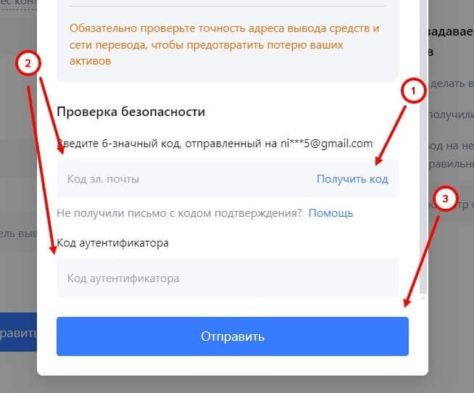This screenshot has width=474, height=393.
Task: Click the small scrollbar end marker below the track
Action: coord(423,298)
